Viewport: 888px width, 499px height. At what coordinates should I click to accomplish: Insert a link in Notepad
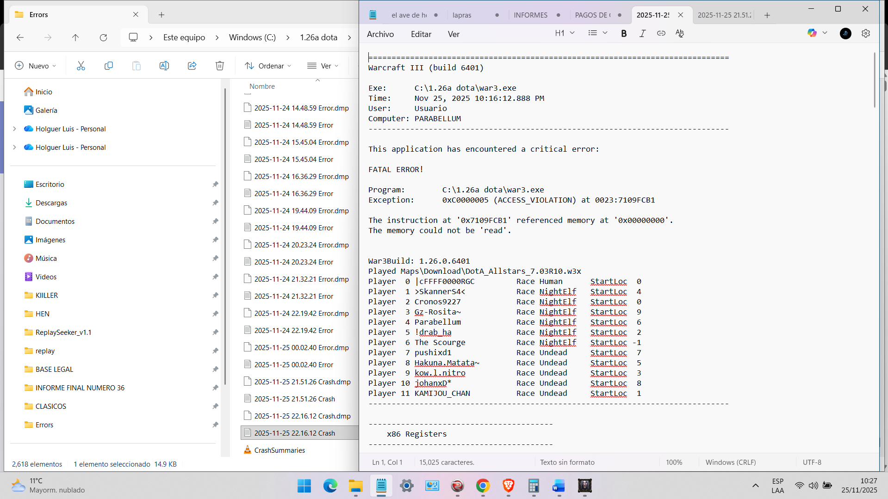661,33
